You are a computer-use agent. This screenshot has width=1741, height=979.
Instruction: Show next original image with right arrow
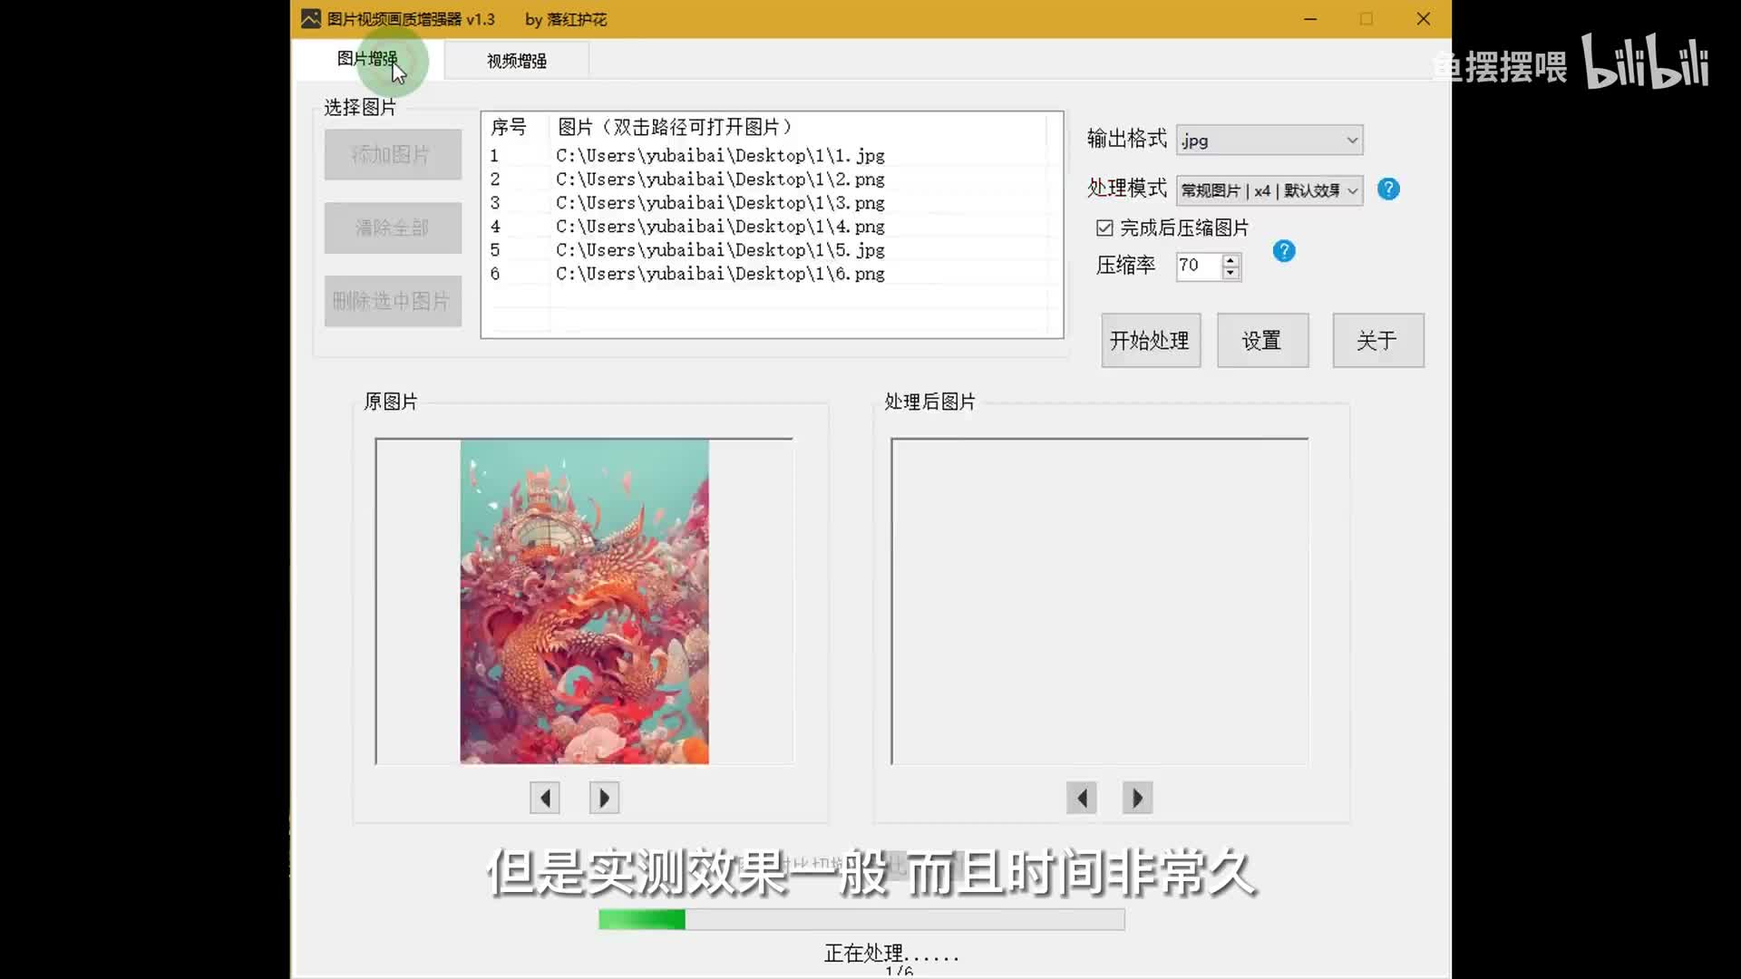point(604,798)
